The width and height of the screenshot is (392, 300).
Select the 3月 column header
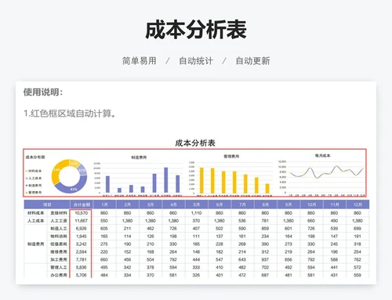click(x=151, y=204)
